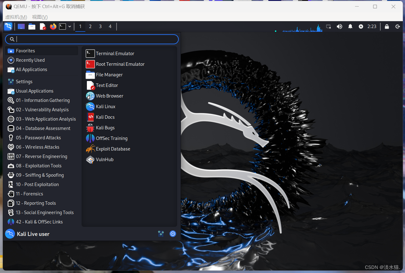This screenshot has width=405, height=273.
Task: Open the QEMU 虚拟机(M) menu
Action: pos(16,17)
